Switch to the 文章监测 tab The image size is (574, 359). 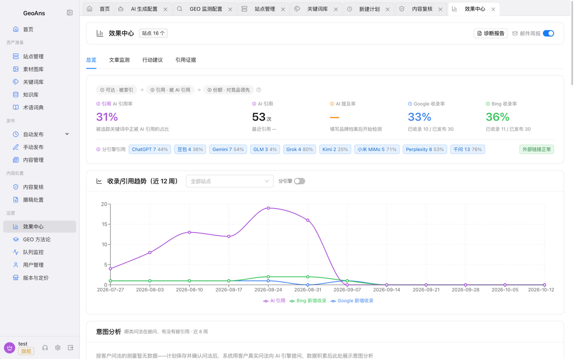pyautogui.click(x=119, y=60)
